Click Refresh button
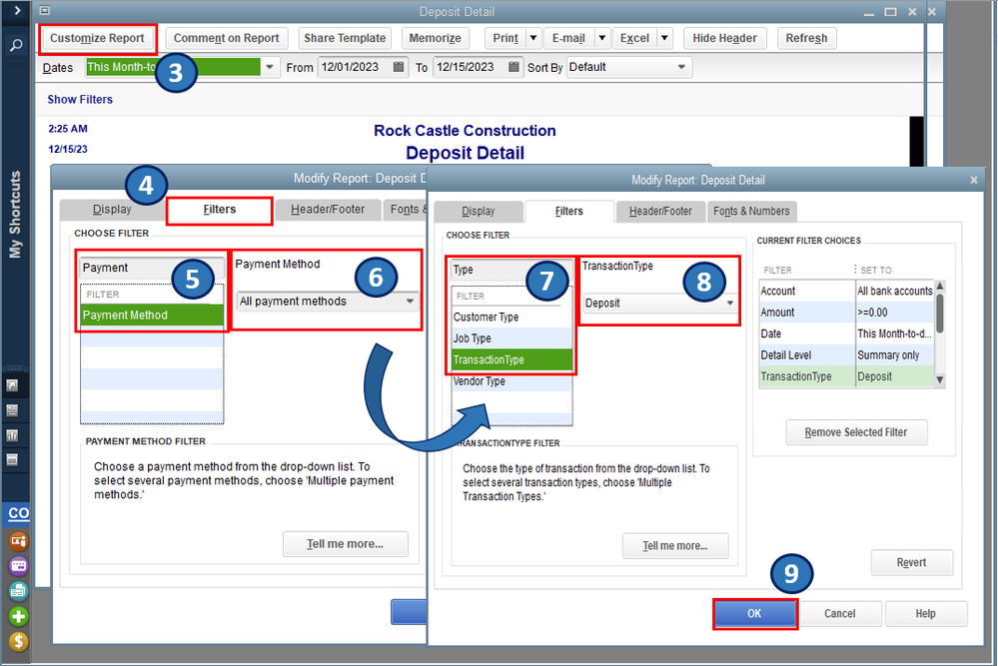This screenshot has height=666, width=998. pyautogui.click(x=806, y=38)
